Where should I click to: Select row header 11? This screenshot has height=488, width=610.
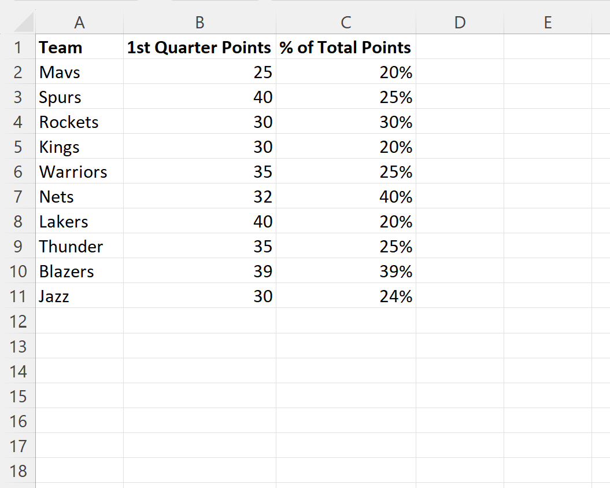click(19, 296)
